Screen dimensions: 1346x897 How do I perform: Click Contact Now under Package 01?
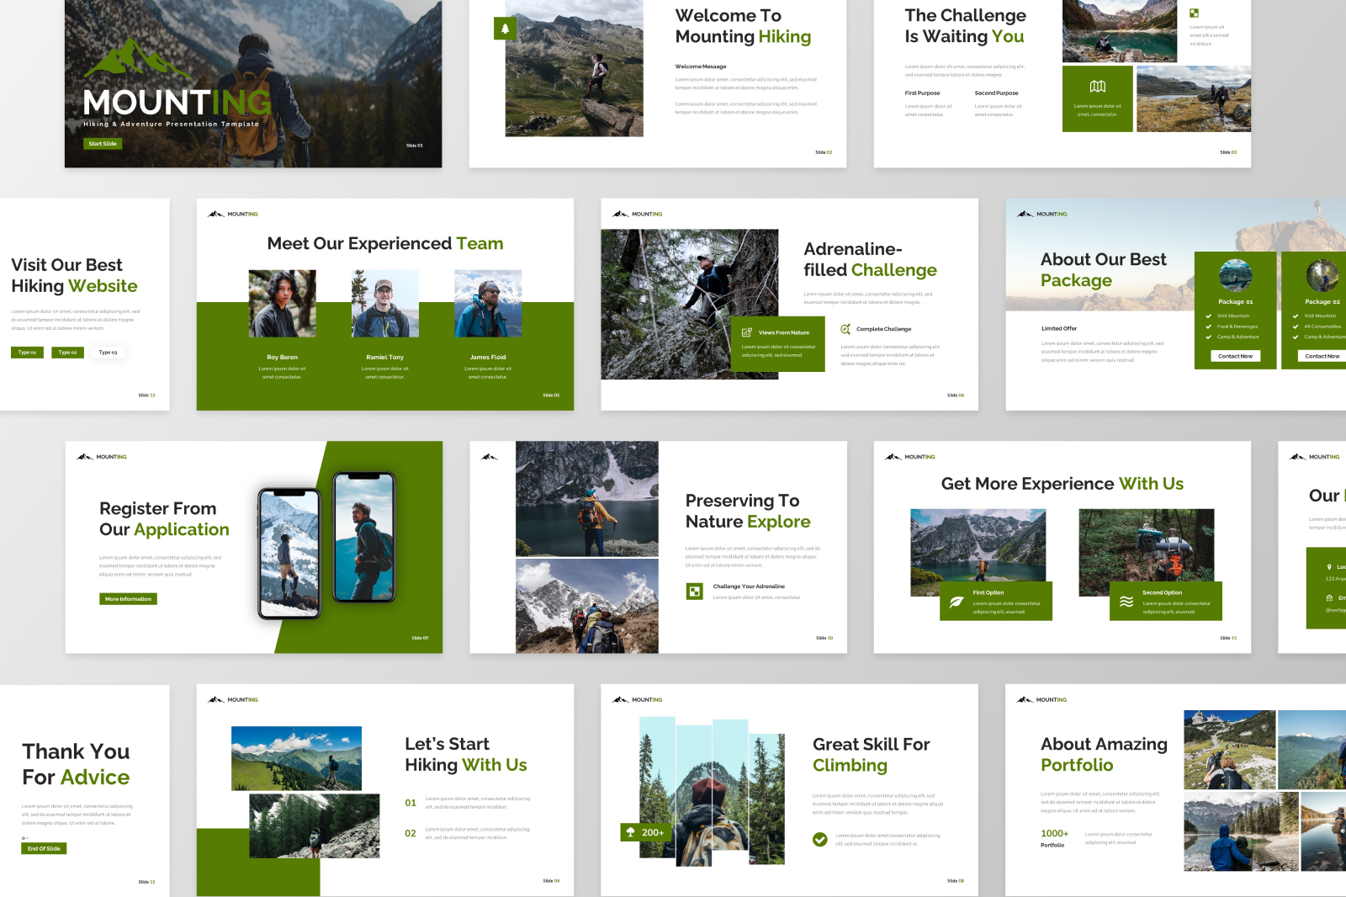[x=1234, y=355]
